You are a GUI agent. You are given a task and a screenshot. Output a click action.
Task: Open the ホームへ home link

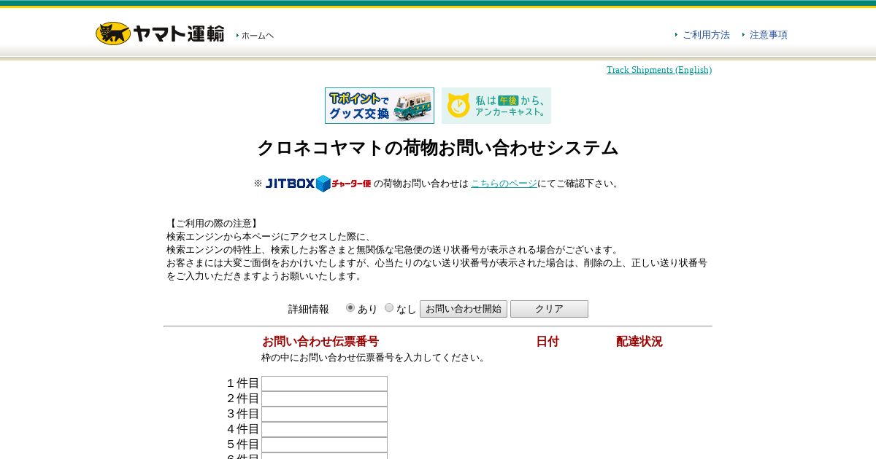tap(257, 36)
